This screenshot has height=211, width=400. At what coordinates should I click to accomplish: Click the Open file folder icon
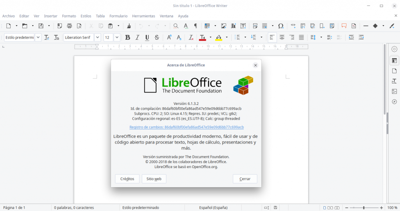point(25,26)
